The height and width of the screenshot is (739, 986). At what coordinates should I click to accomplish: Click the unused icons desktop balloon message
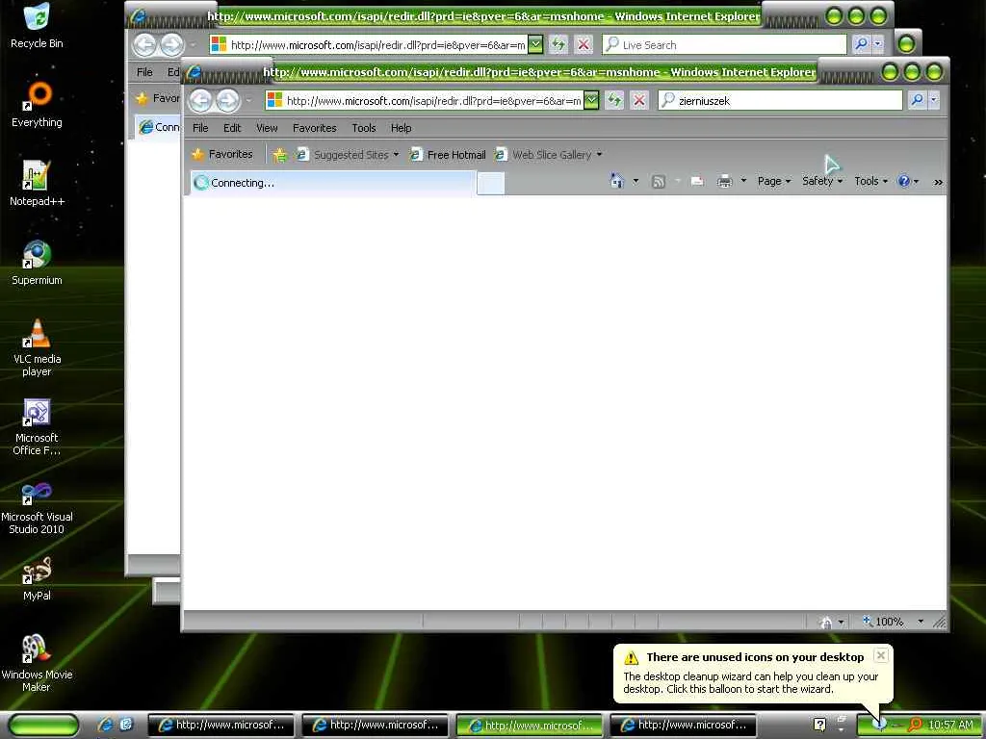(x=752, y=673)
